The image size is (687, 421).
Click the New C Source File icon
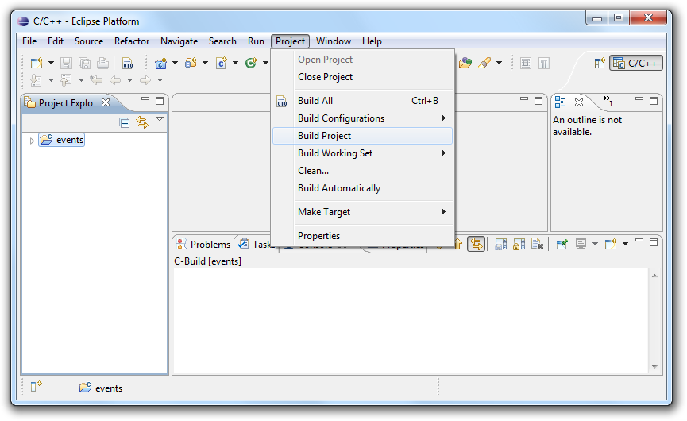[x=222, y=63]
